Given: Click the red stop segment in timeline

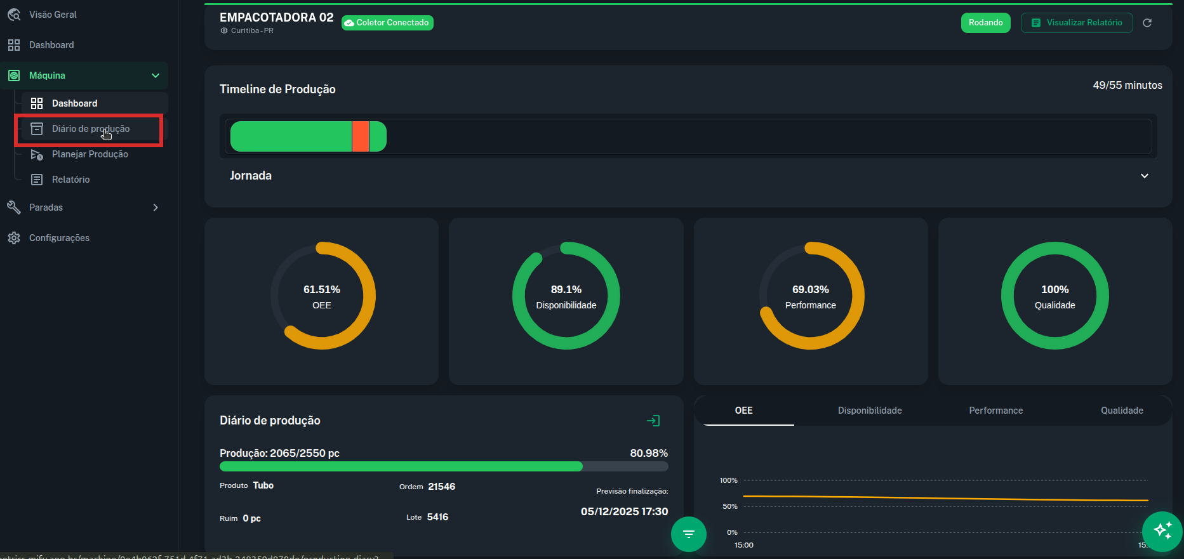Looking at the screenshot, I should tap(361, 136).
